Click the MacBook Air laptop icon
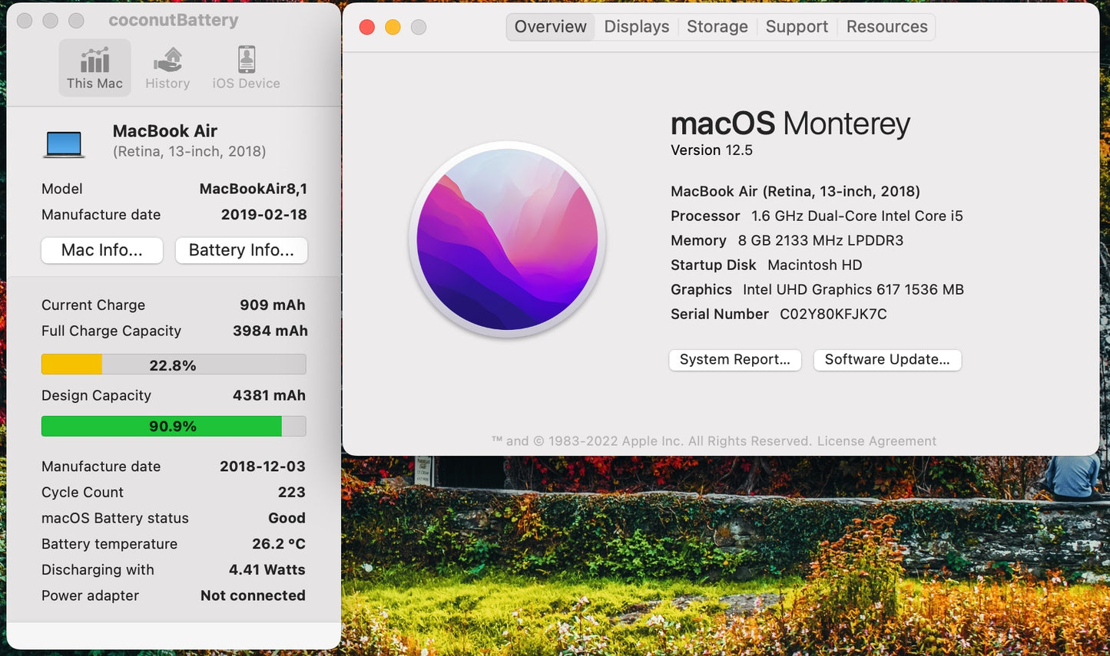 click(64, 142)
